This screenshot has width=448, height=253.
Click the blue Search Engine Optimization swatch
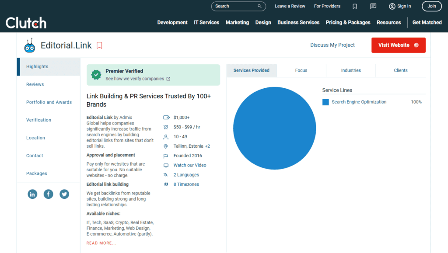[x=325, y=102]
